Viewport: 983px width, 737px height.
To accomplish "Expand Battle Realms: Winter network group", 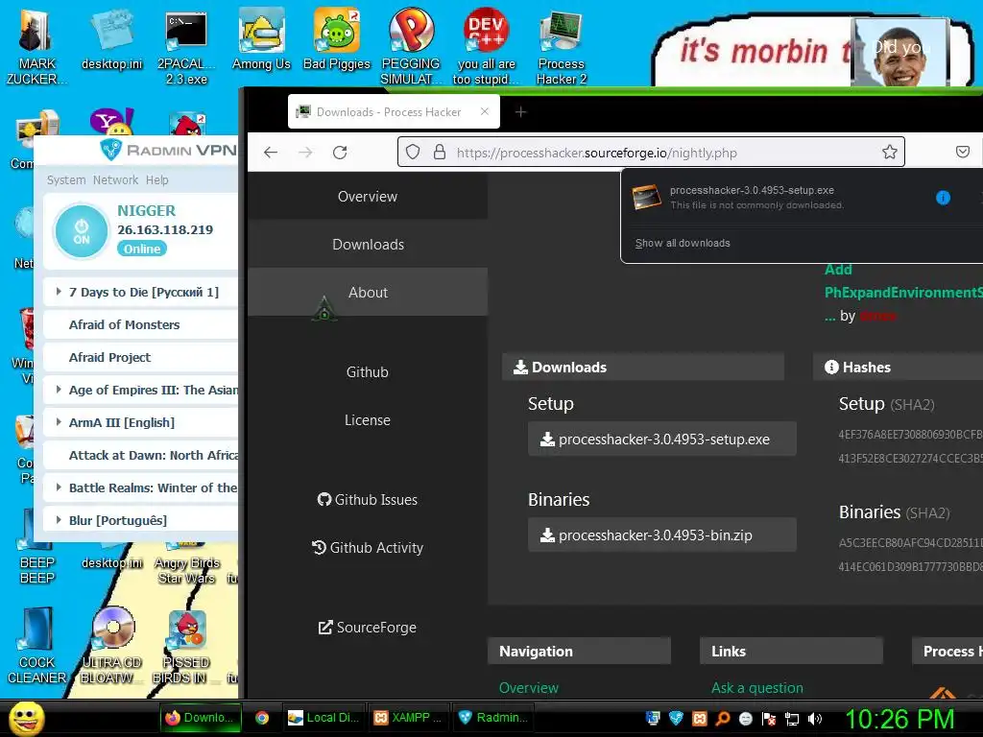I will [x=59, y=487].
